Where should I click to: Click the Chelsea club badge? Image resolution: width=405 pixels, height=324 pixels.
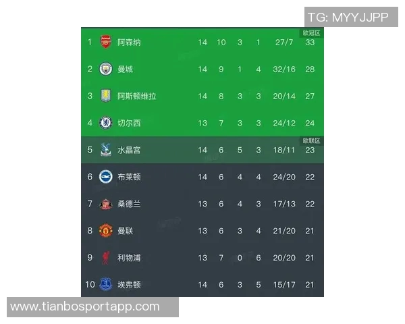click(105, 123)
